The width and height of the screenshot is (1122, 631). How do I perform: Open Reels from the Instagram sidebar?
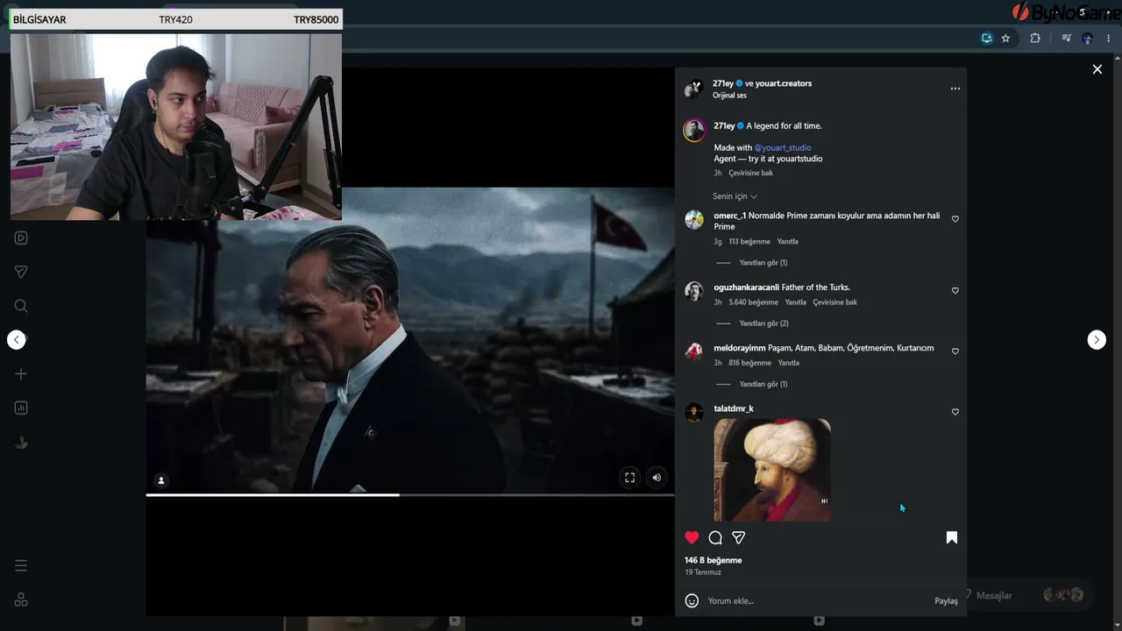tap(21, 238)
